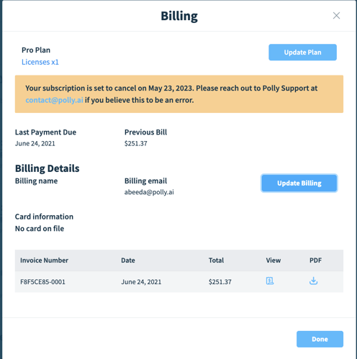The image size is (357, 359).
Task: Select the PDF column header
Action: coord(315,260)
